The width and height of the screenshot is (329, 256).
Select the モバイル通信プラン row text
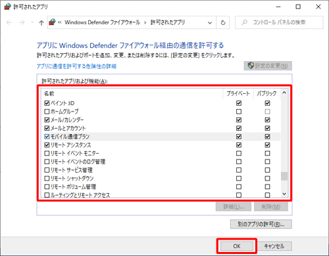70,137
